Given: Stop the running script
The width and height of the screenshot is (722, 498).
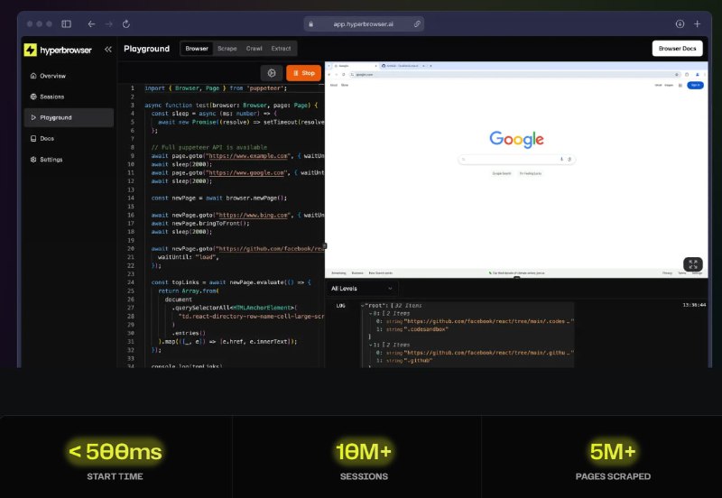Looking at the screenshot, I should pos(303,73).
